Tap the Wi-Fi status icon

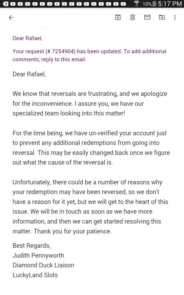pos(137,4)
